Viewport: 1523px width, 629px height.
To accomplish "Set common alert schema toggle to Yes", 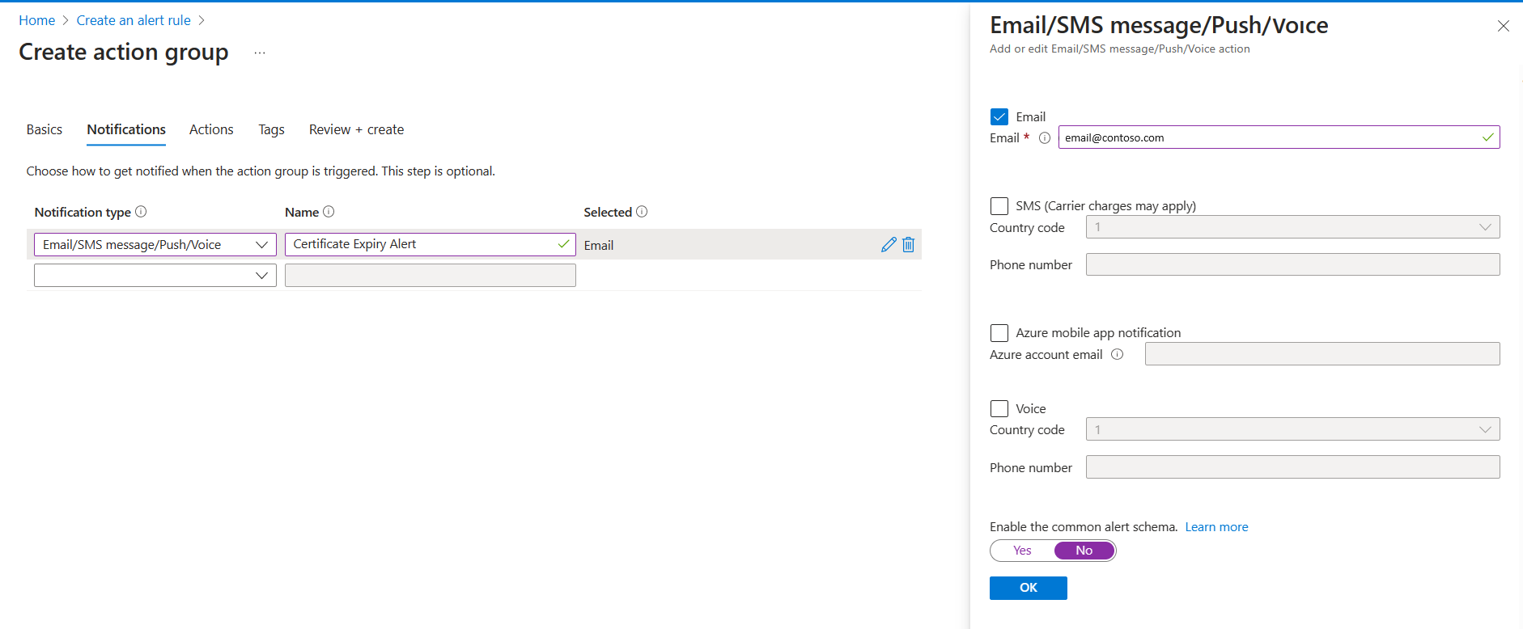I will [1022, 551].
